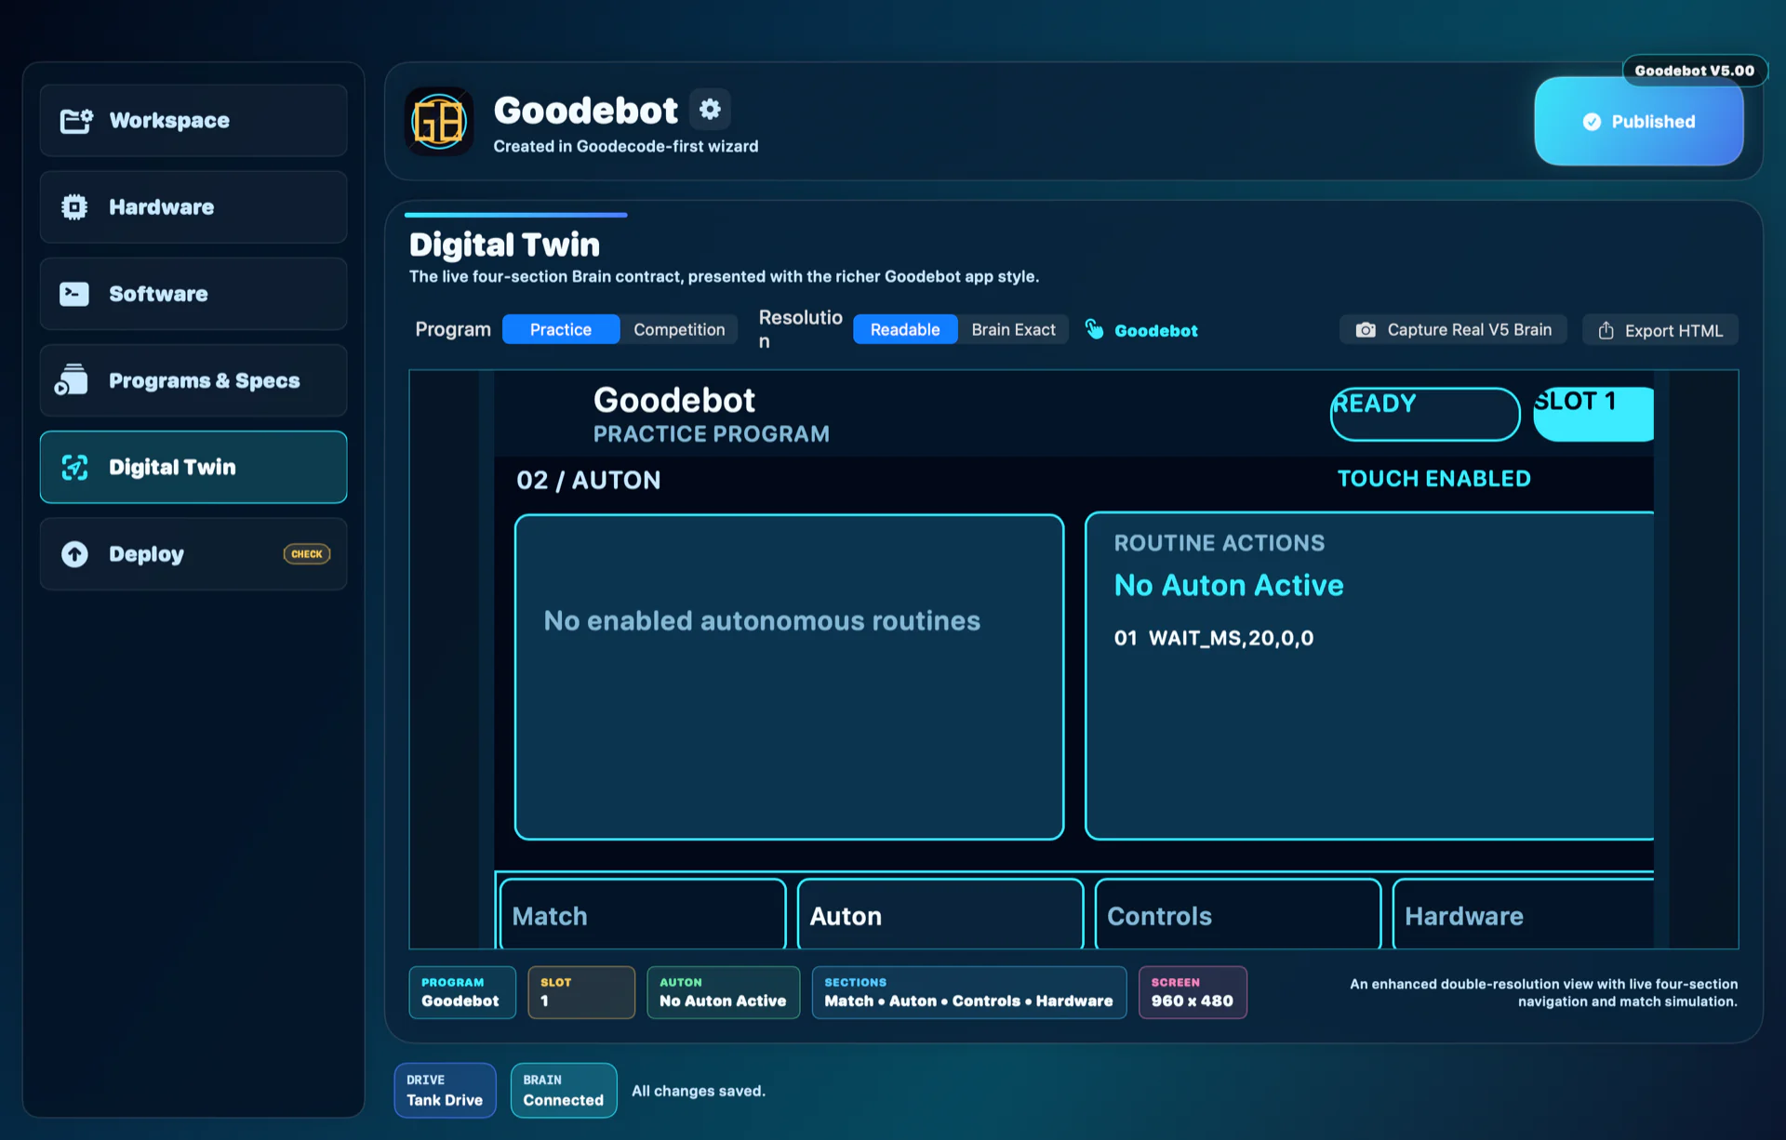
Task: Click the BRAIN Connected status chip
Action: [564, 1090]
